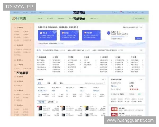Click the info icon beside 成交订单数
Viewport: 159px width, 127px height.
coord(60,88)
